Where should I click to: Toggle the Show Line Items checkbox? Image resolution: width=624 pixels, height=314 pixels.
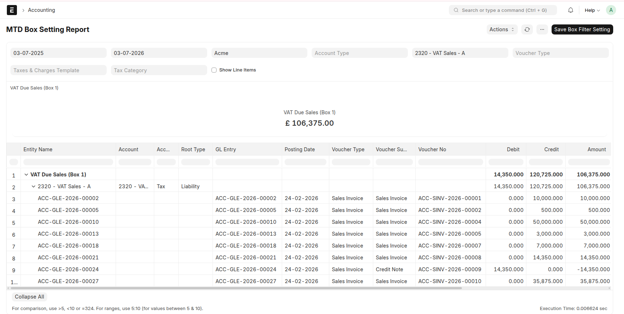click(214, 70)
